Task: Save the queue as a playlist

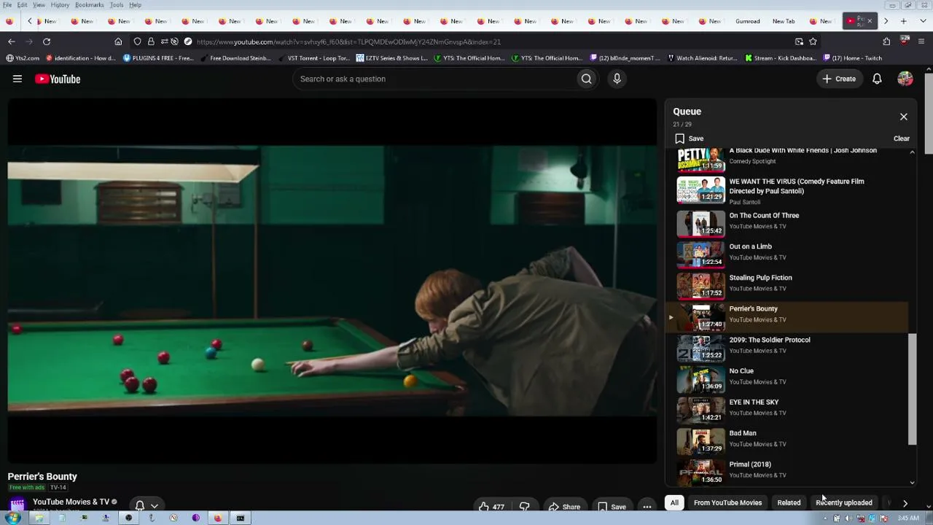Action: click(689, 139)
